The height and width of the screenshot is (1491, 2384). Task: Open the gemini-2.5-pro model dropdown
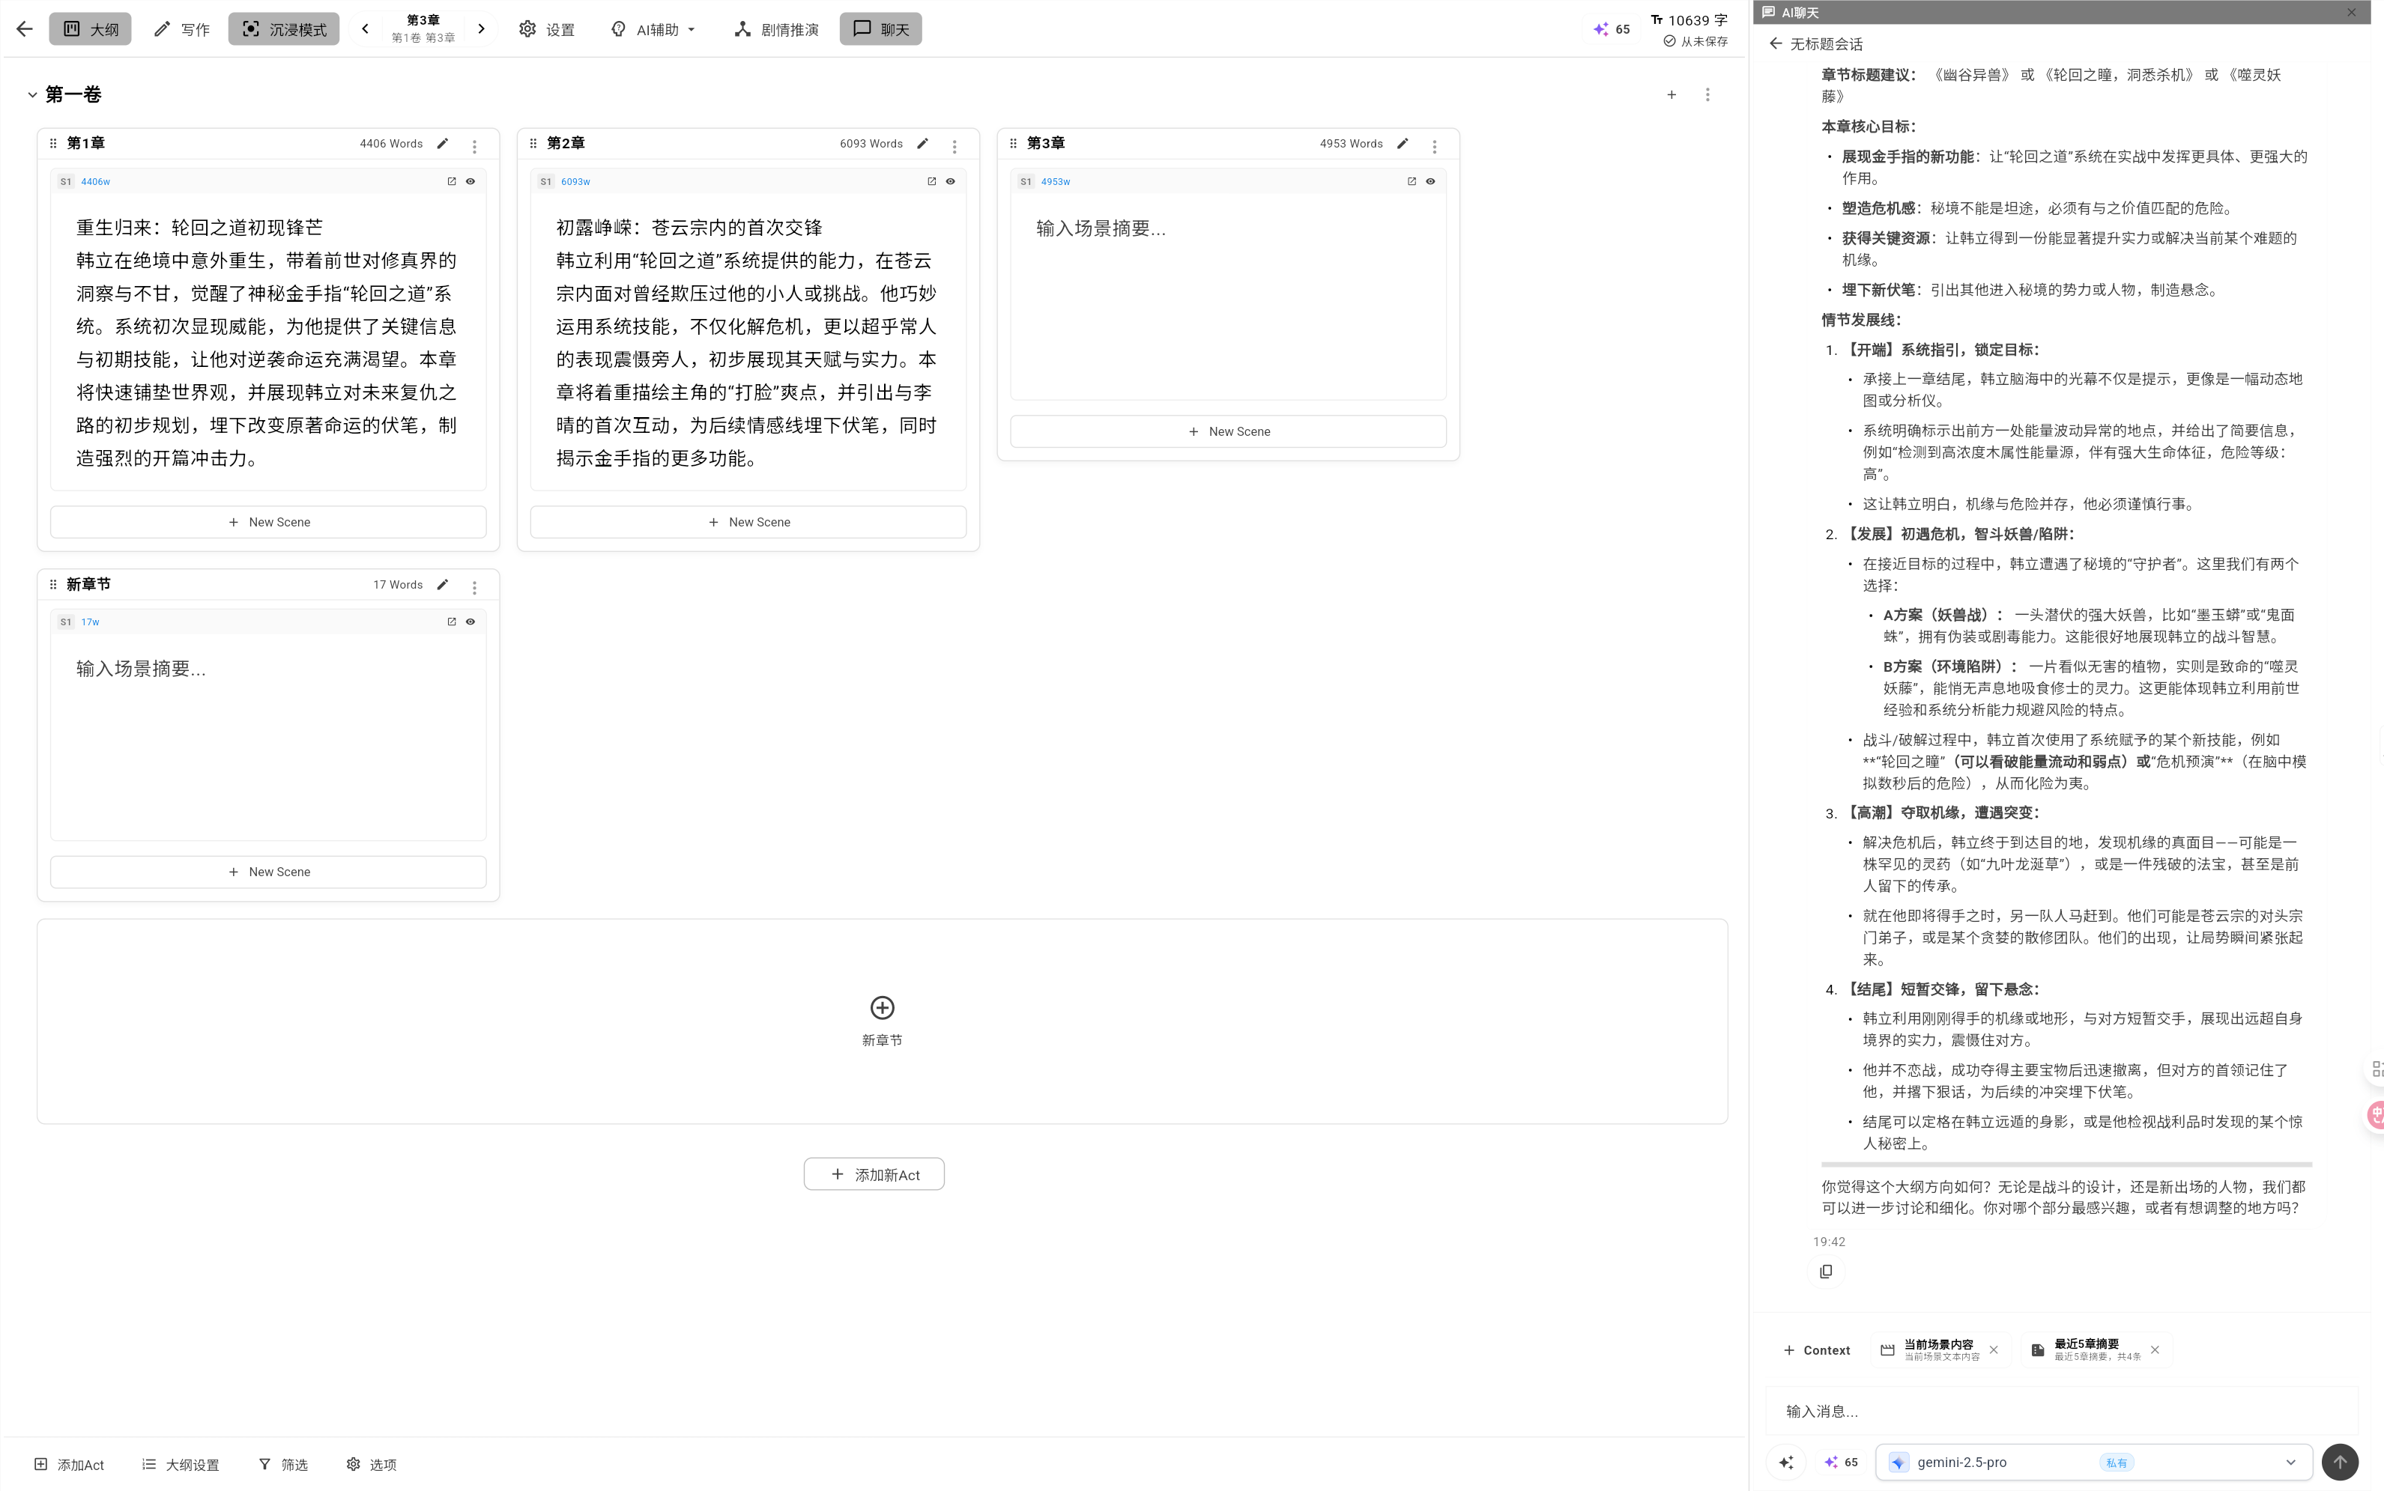2094,1463
